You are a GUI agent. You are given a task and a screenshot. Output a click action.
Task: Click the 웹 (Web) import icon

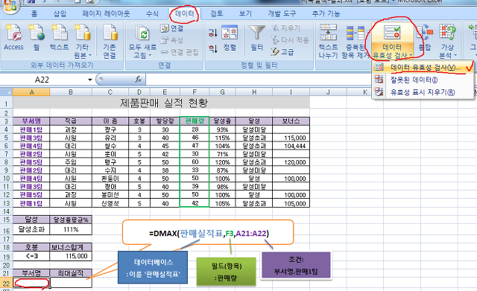[37, 38]
